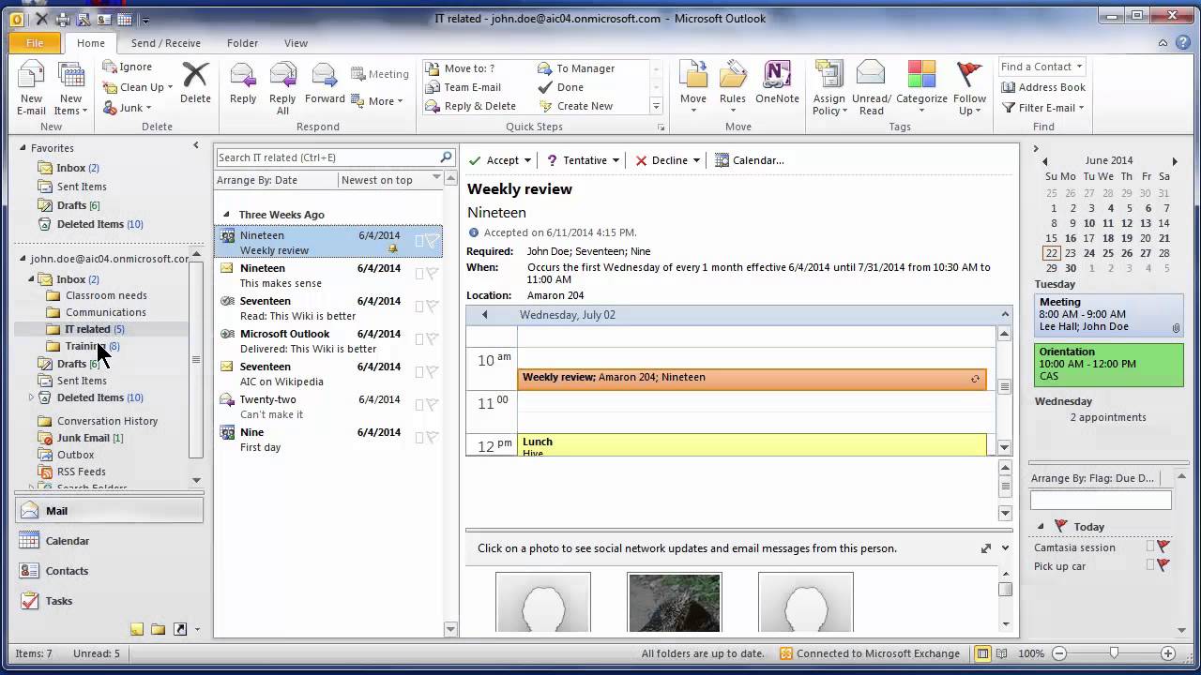Go to next month in the June 2014 date navigator
This screenshot has width=1201, height=675.
(1174, 161)
